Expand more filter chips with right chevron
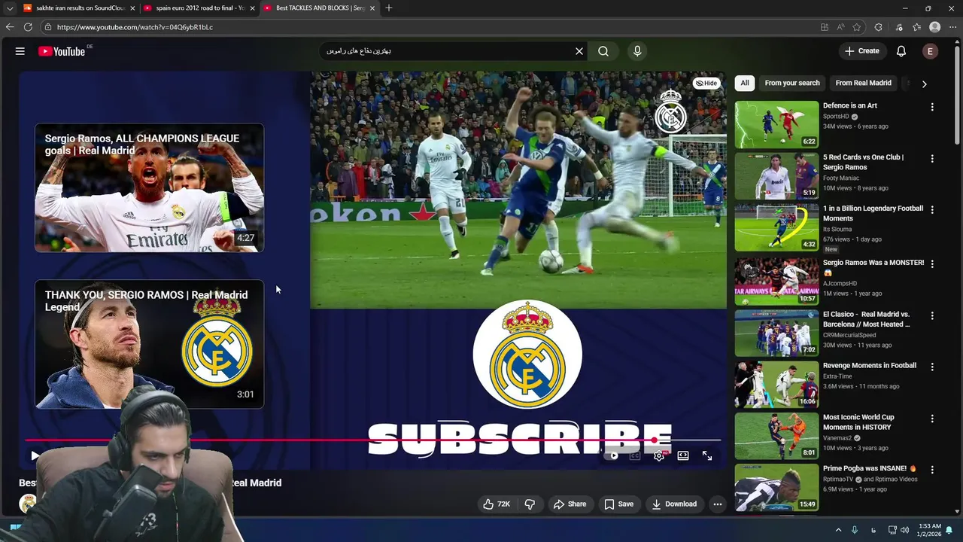Screen dimensions: 963x542 pos(924,84)
